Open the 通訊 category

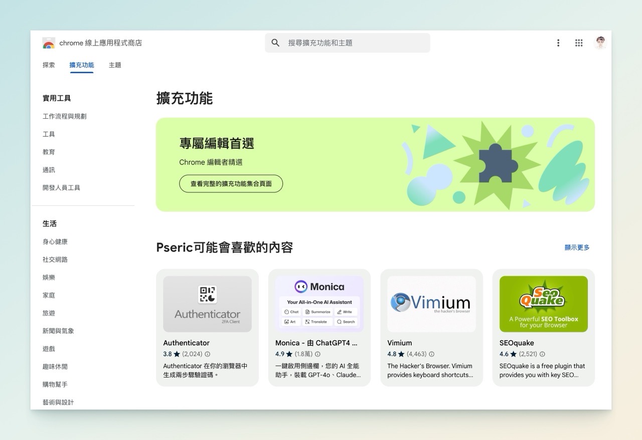(49, 170)
